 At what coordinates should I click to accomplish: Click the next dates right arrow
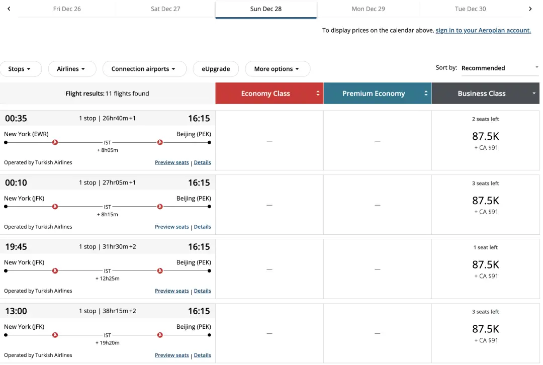[x=530, y=9]
